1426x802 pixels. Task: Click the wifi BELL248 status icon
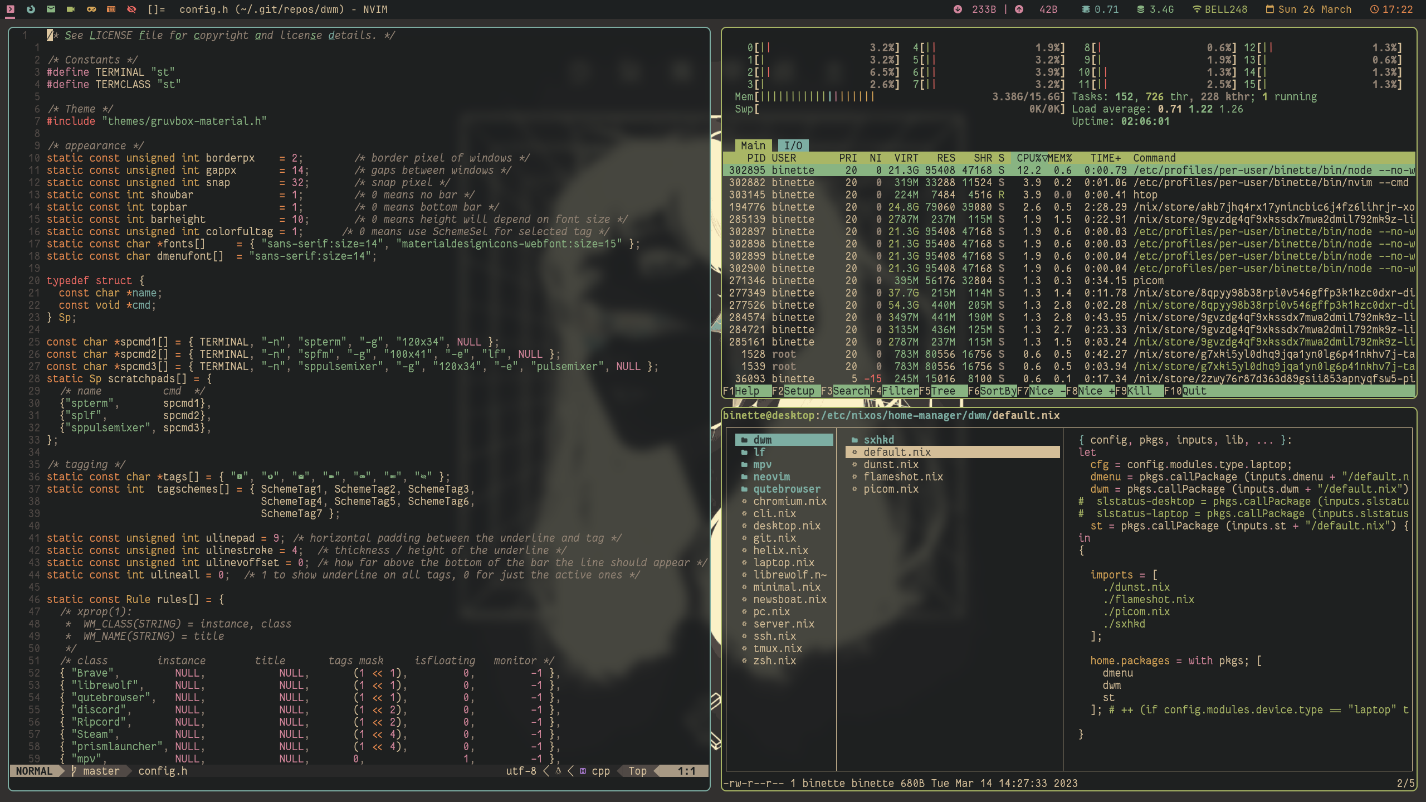pyautogui.click(x=1197, y=9)
